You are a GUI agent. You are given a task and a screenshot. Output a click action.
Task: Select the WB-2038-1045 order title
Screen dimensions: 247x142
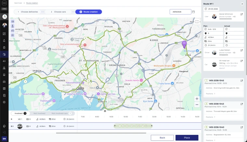click(x=216, y=80)
